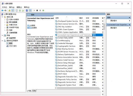Click the 重启动 service link
This screenshot has width=133, height=96.
tap(30, 28)
